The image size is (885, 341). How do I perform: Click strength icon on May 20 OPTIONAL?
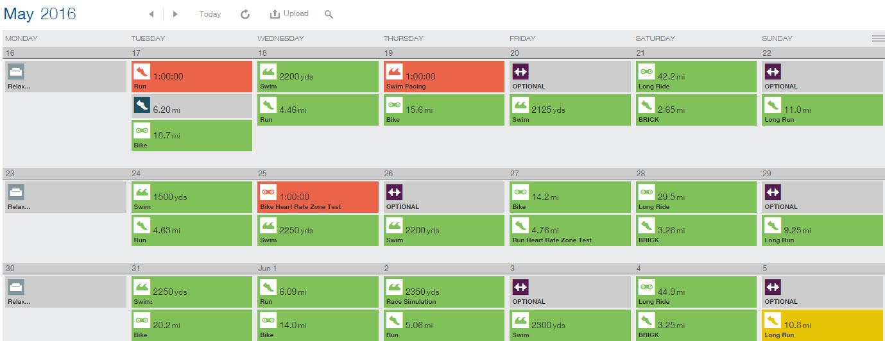point(520,71)
